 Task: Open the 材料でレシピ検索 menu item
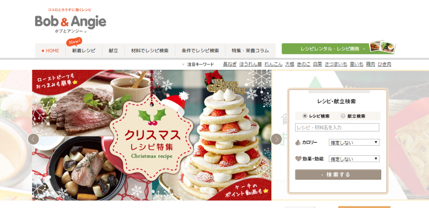(150, 51)
